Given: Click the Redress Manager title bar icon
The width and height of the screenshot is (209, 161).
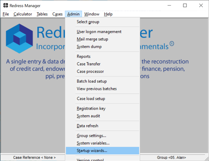Looking at the screenshot, I should [x=6, y=6].
